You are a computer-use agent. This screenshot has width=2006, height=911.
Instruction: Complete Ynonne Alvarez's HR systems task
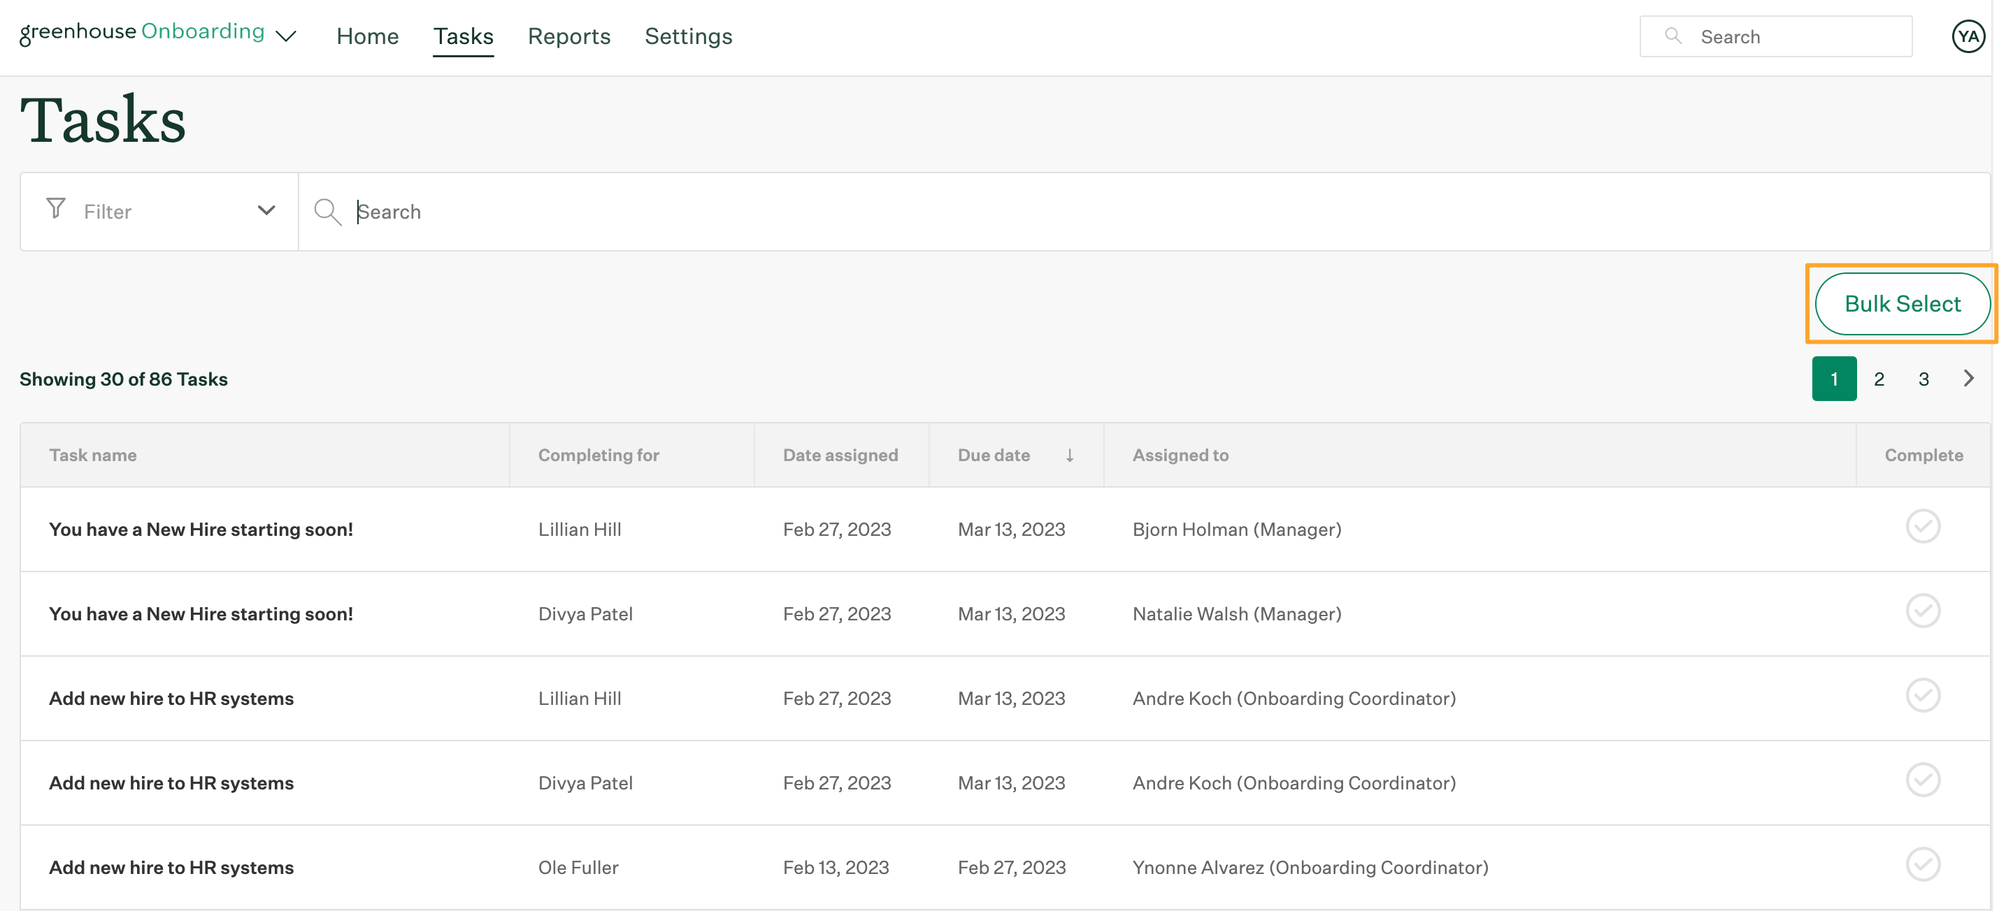click(x=1922, y=864)
